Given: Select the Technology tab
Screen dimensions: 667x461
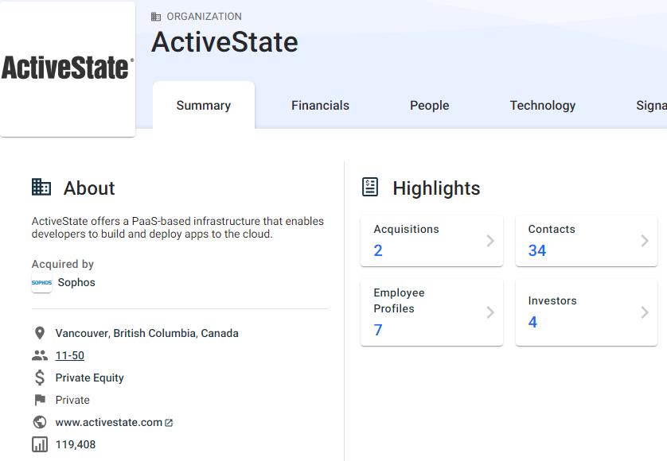Looking at the screenshot, I should 543,106.
